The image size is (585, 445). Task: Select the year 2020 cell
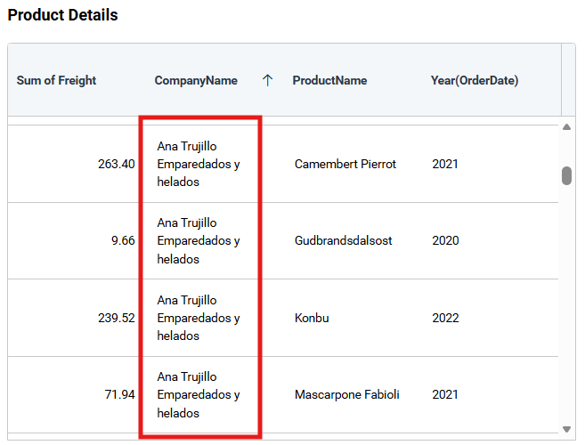point(446,240)
